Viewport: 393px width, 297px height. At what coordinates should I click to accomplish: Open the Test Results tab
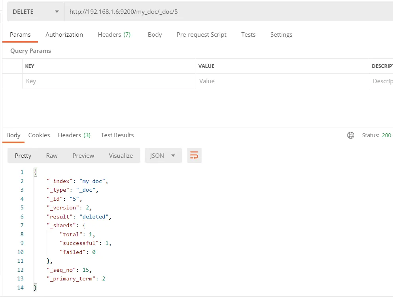click(x=117, y=135)
